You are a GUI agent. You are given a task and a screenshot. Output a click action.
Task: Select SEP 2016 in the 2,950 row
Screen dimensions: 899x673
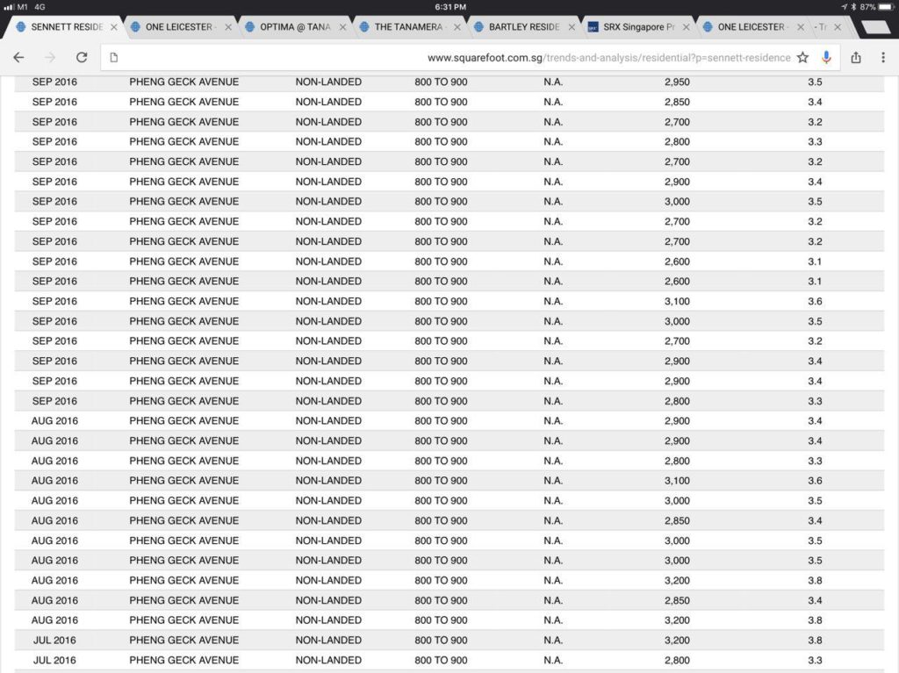[54, 82]
